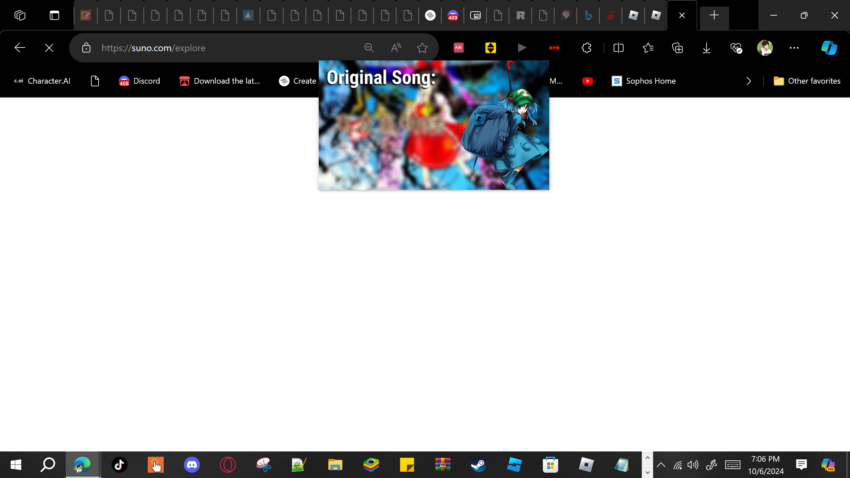Add page to favorites with star icon

pos(422,48)
